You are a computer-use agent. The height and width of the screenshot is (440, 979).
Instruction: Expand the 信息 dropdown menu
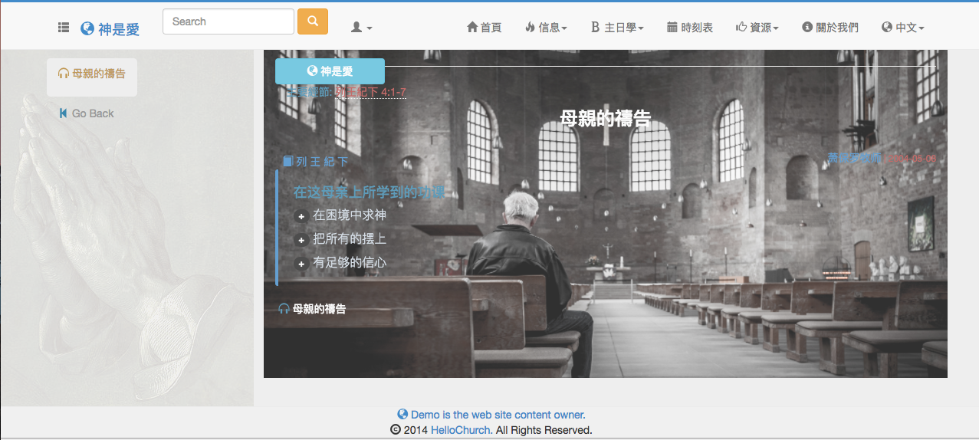(x=546, y=28)
